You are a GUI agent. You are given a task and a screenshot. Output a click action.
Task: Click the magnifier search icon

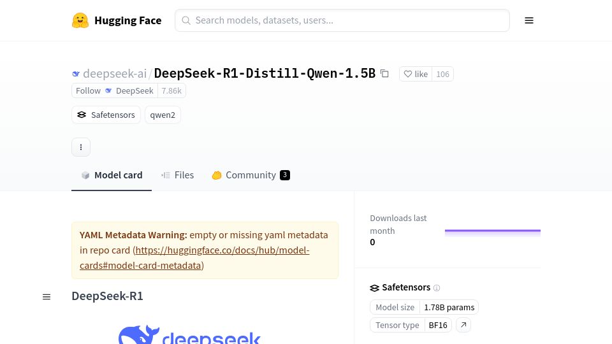186,20
